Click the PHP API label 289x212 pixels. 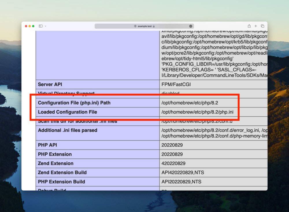pos(47,145)
